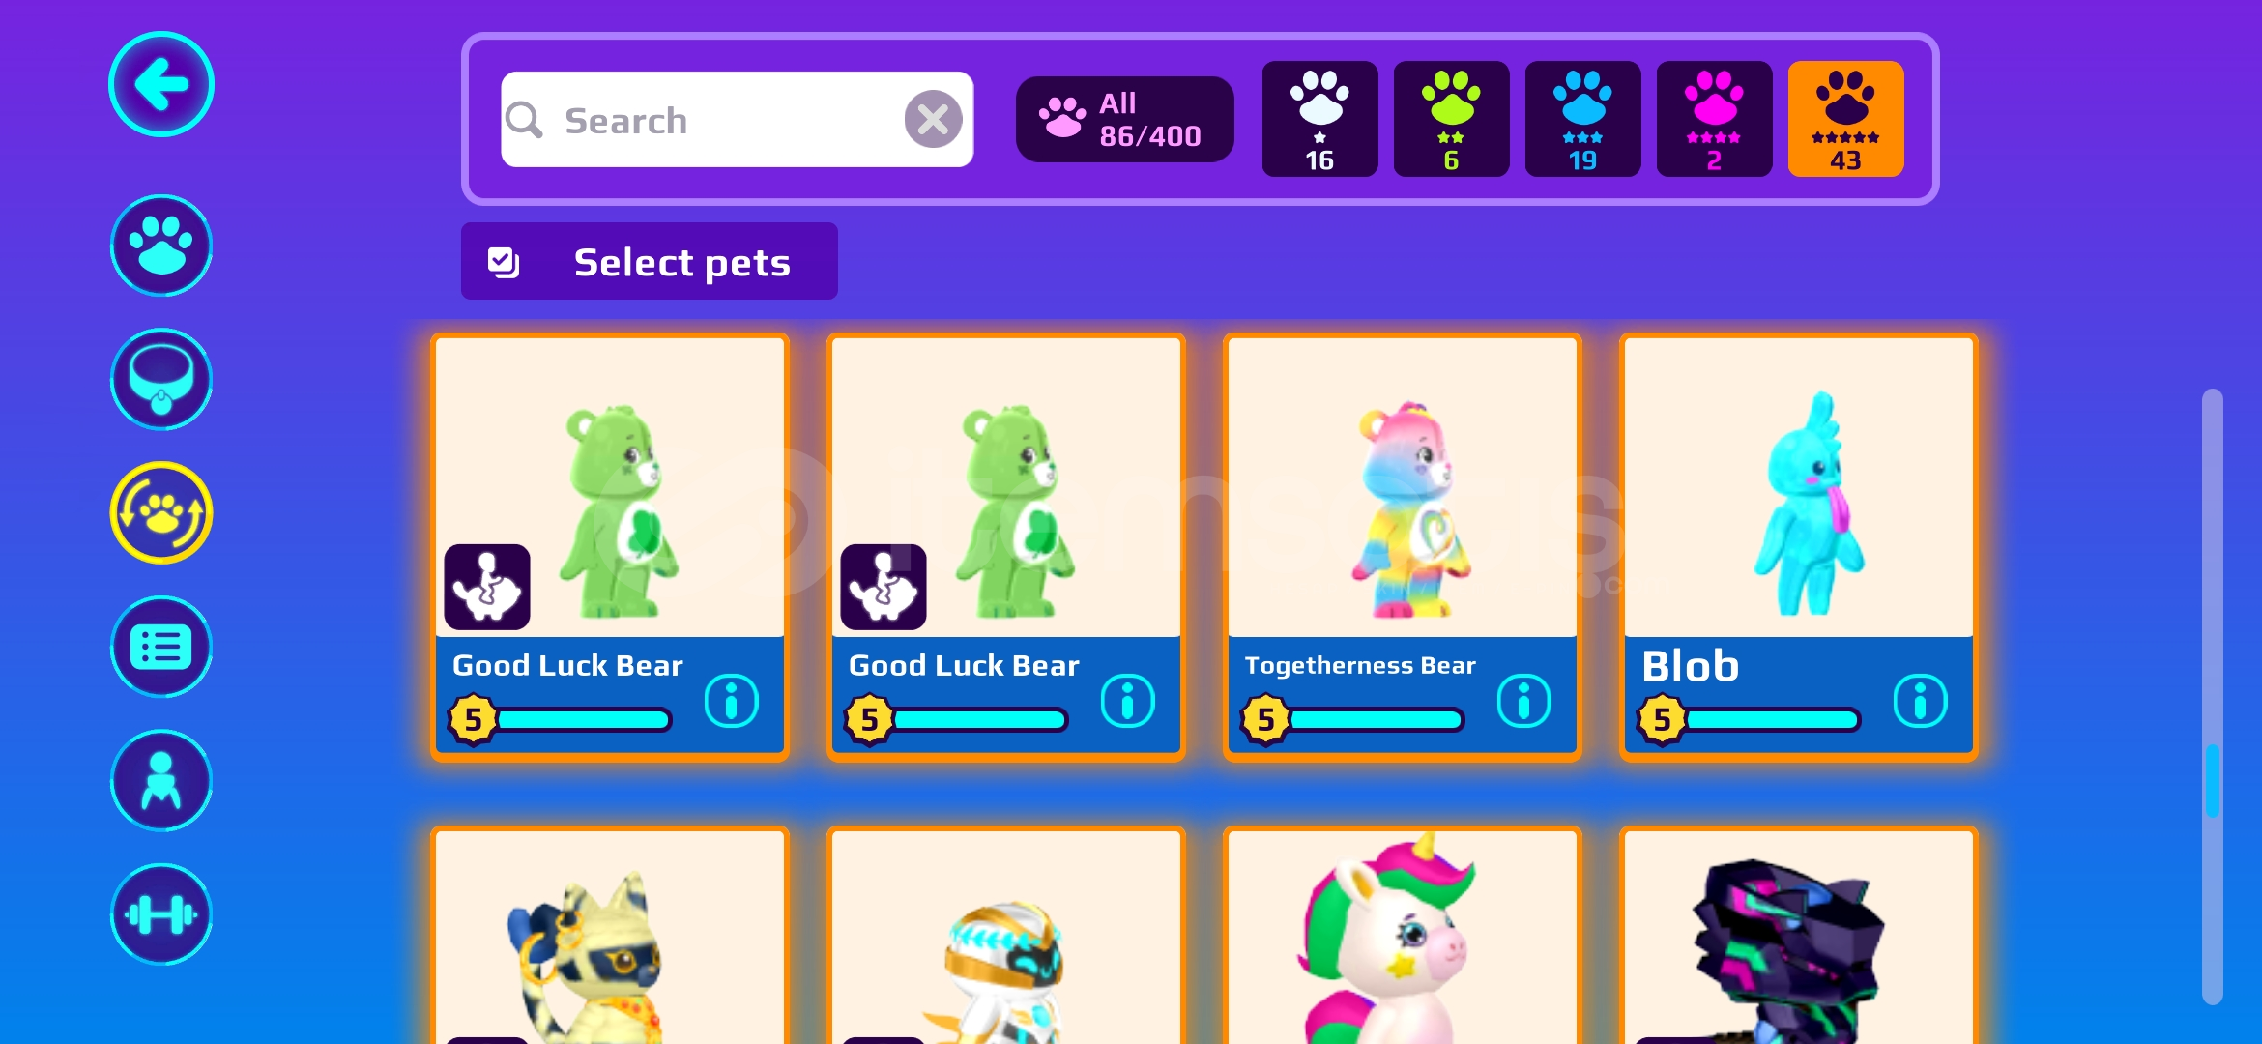Filter by two-star pets

coord(1451,119)
